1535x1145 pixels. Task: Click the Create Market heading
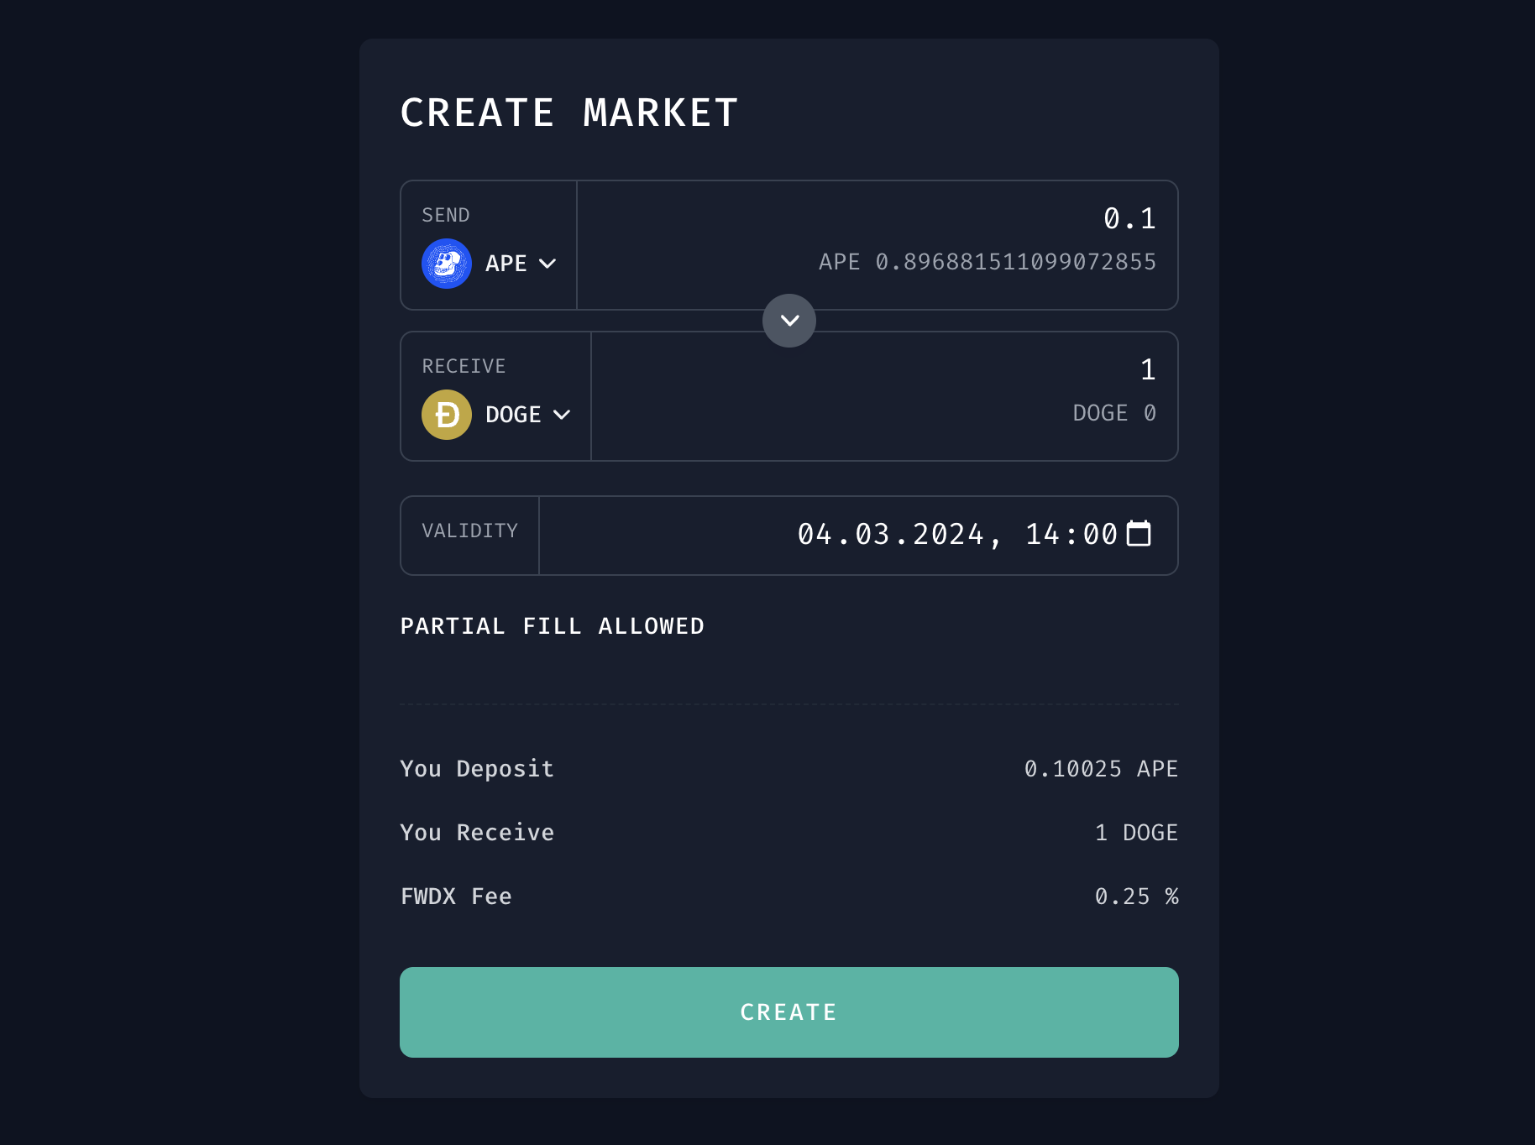click(x=568, y=113)
